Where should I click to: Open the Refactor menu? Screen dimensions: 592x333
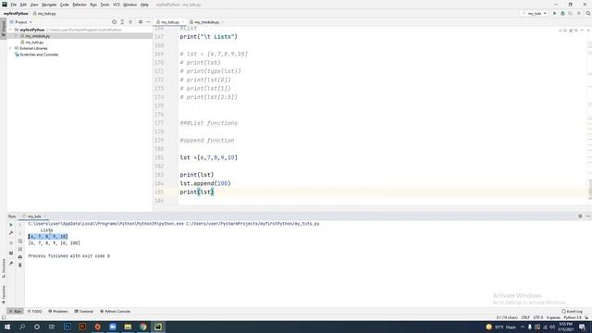[x=80, y=5]
